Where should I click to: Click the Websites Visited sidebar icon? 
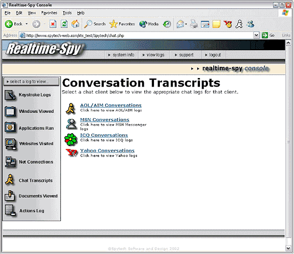pos(11,144)
